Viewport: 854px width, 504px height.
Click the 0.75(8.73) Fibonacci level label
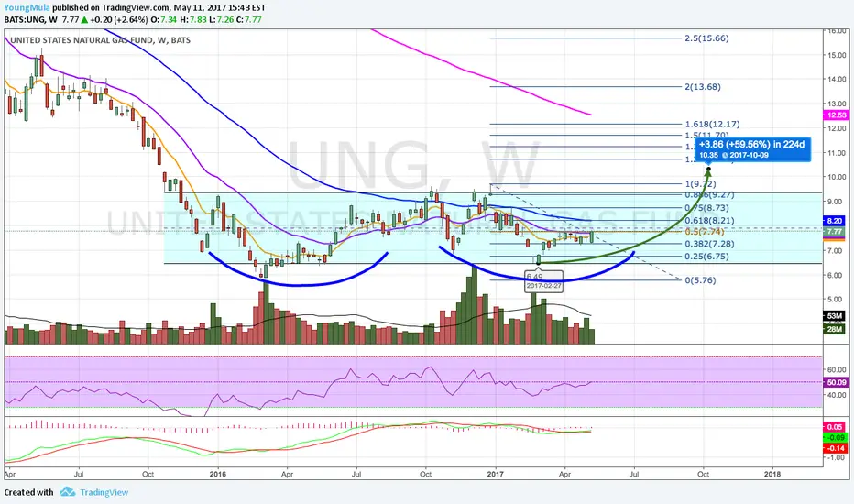707,208
